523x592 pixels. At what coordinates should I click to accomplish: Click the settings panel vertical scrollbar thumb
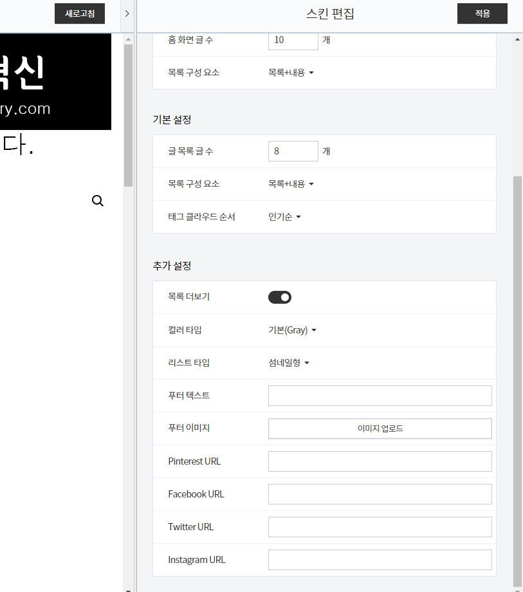pos(517,382)
